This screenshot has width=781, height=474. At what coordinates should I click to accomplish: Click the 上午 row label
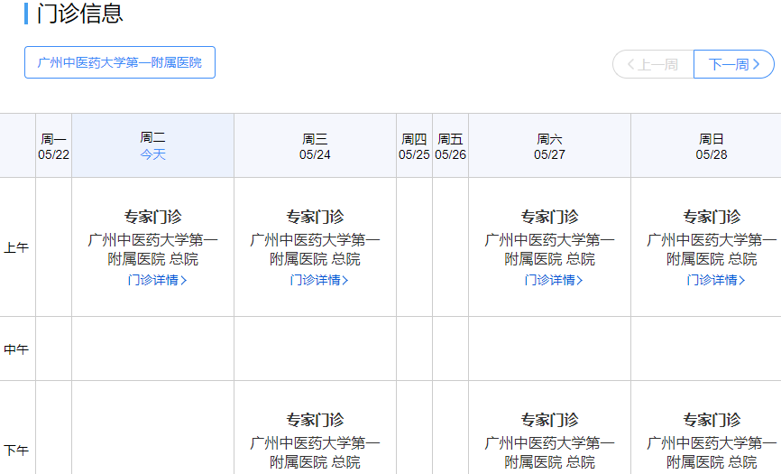tap(16, 247)
